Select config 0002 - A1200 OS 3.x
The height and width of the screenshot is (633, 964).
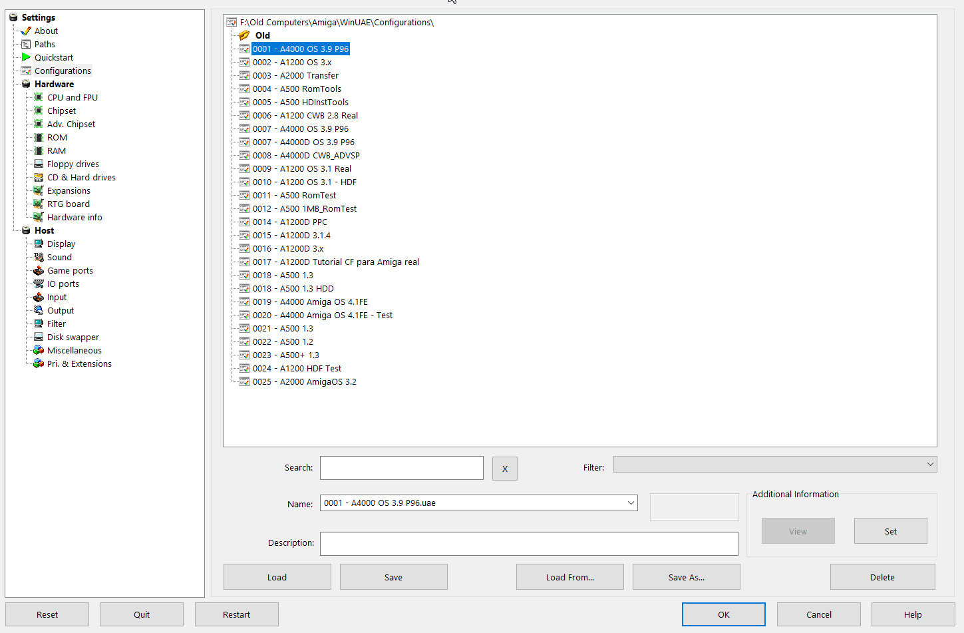coord(292,62)
